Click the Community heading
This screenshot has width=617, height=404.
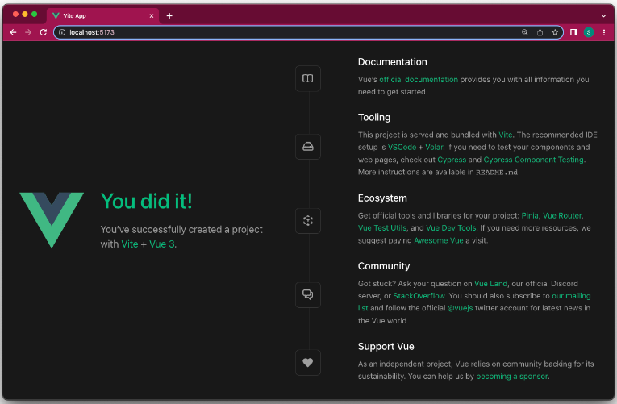tap(384, 266)
